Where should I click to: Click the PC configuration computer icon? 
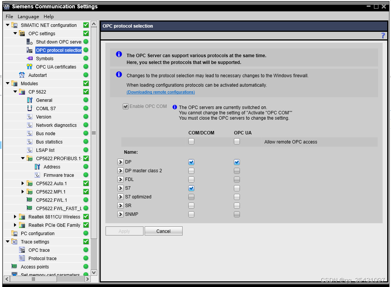pyautogui.click(x=14, y=233)
